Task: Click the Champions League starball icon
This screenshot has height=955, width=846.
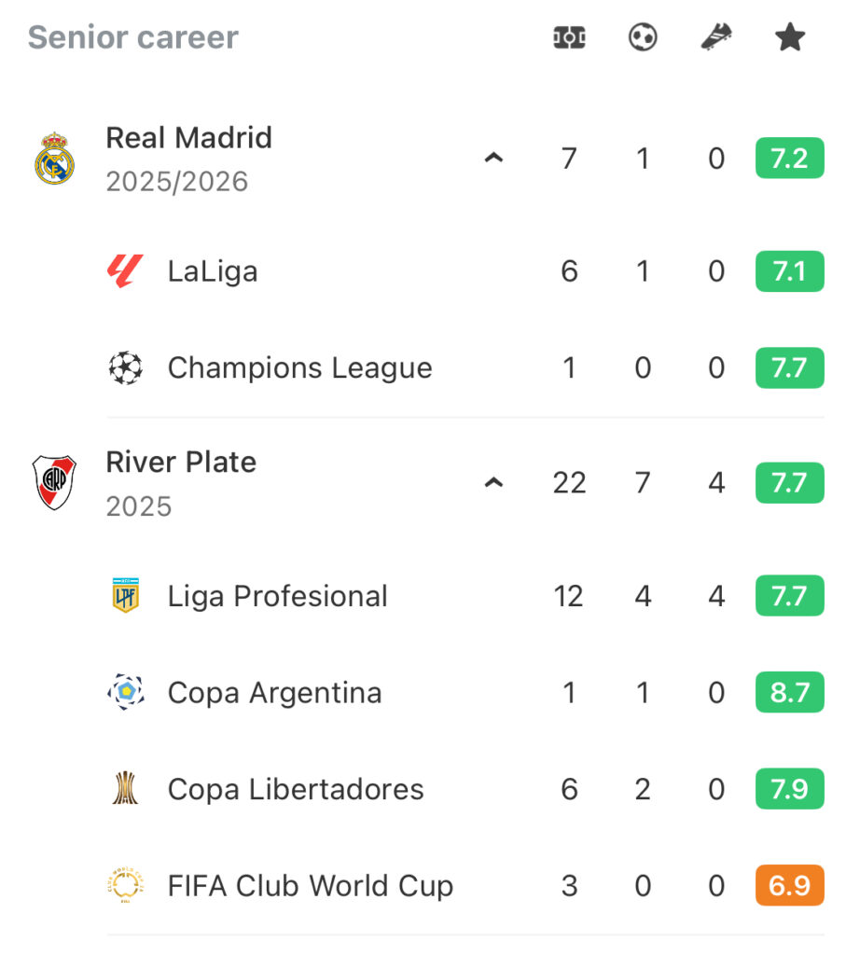Action: point(125,368)
